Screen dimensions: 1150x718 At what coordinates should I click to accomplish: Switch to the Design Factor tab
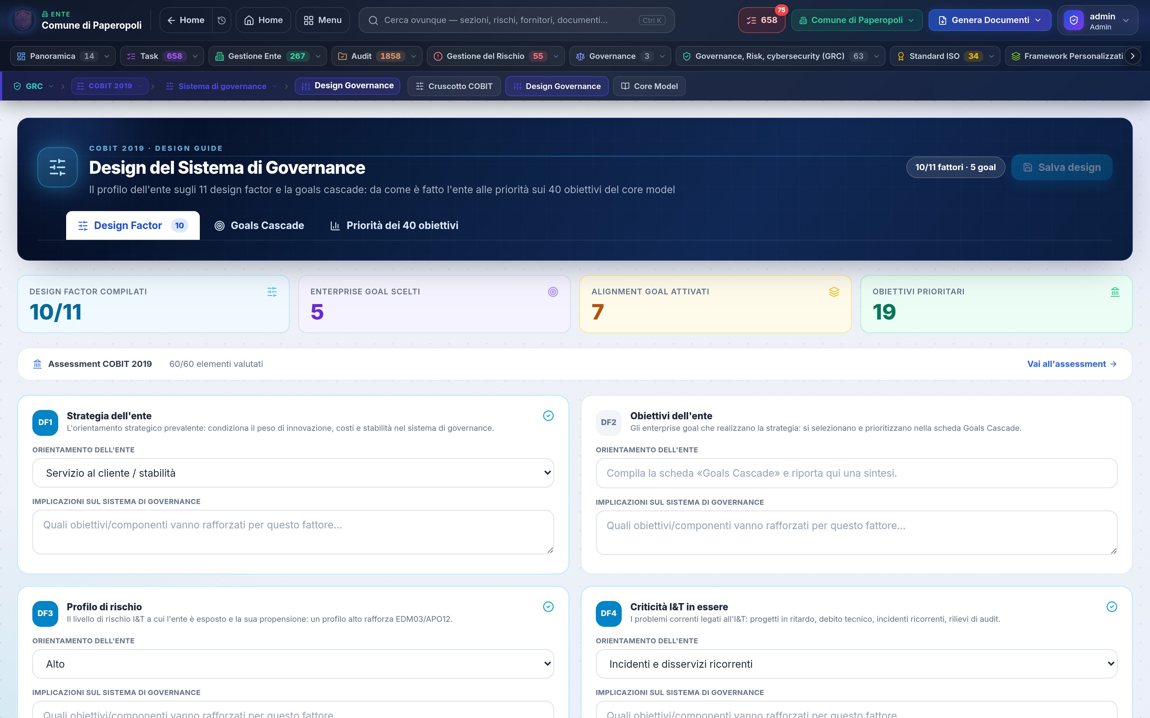click(x=133, y=225)
